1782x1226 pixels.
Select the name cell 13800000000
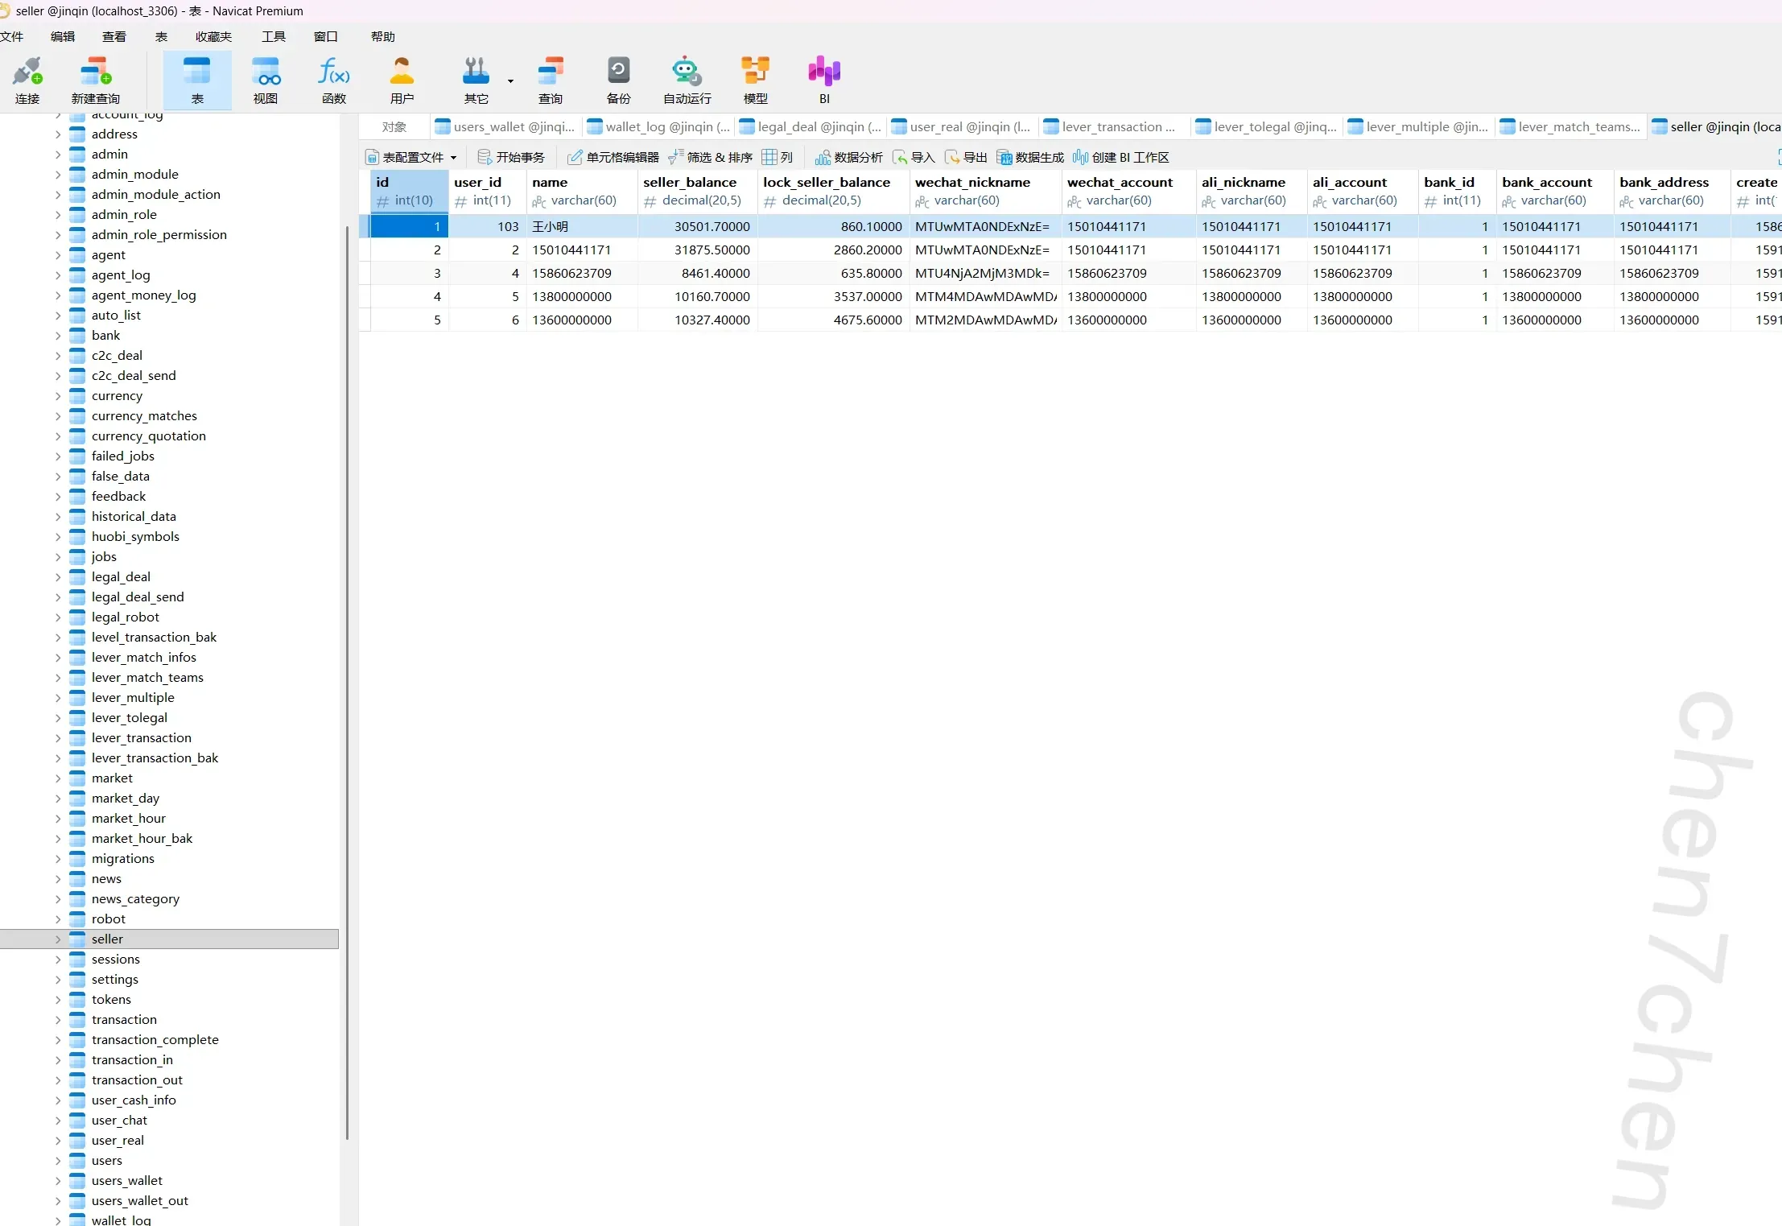point(582,296)
